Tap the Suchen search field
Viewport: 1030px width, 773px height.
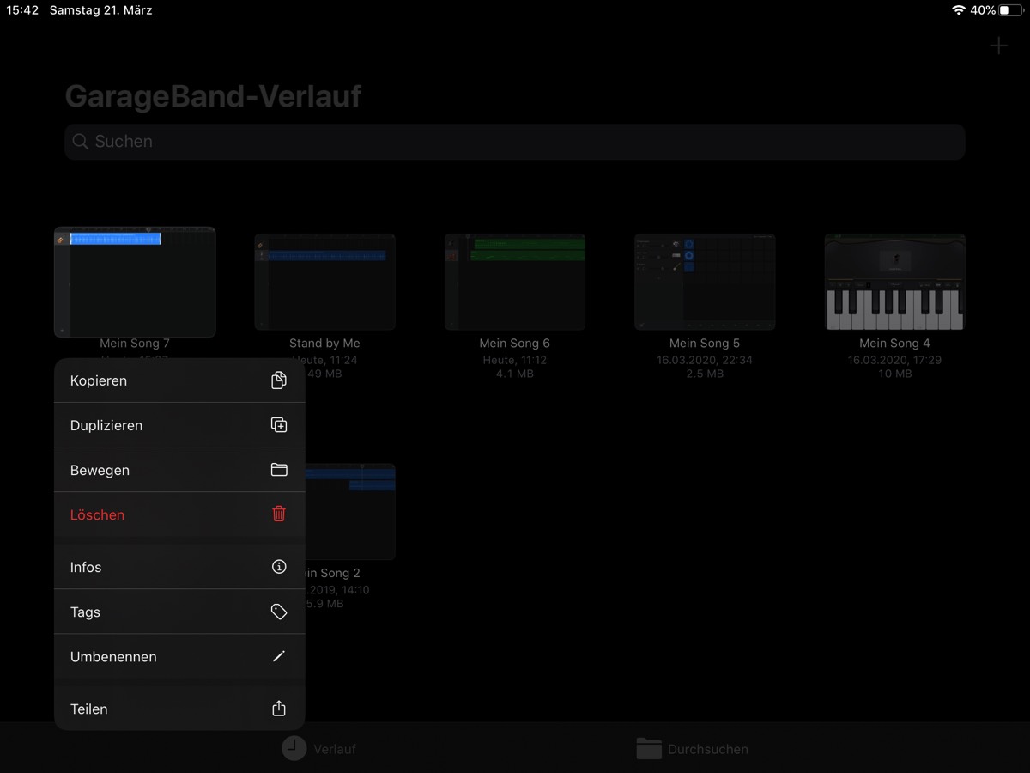coord(515,142)
